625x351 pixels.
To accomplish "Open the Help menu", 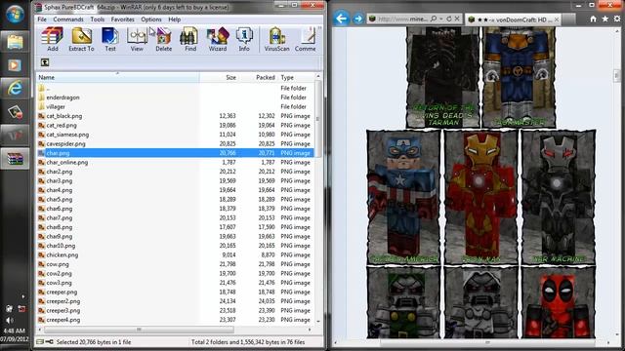I will (x=175, y=19).
